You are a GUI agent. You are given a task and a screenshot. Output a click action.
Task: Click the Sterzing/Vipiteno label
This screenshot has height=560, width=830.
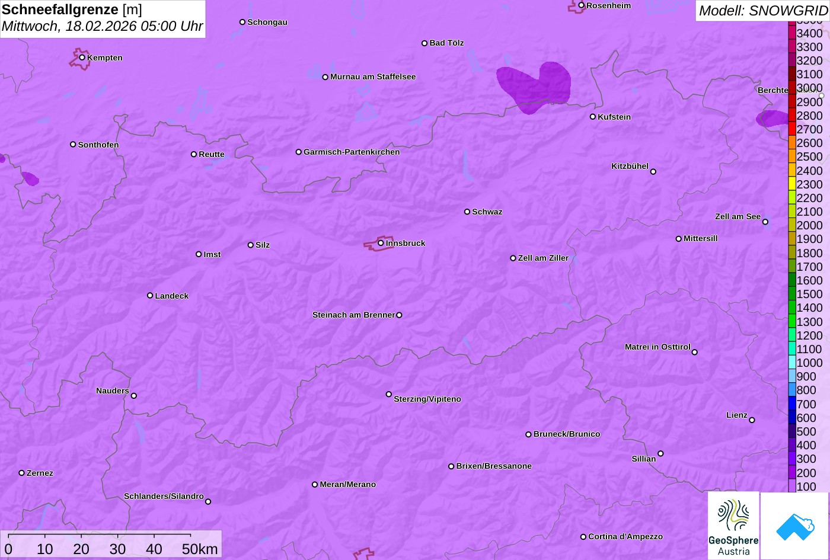pyautogui.click(x=427, y=399)
